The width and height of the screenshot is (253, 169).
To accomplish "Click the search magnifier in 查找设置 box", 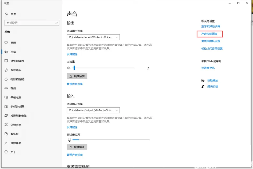I will (56, 23).
